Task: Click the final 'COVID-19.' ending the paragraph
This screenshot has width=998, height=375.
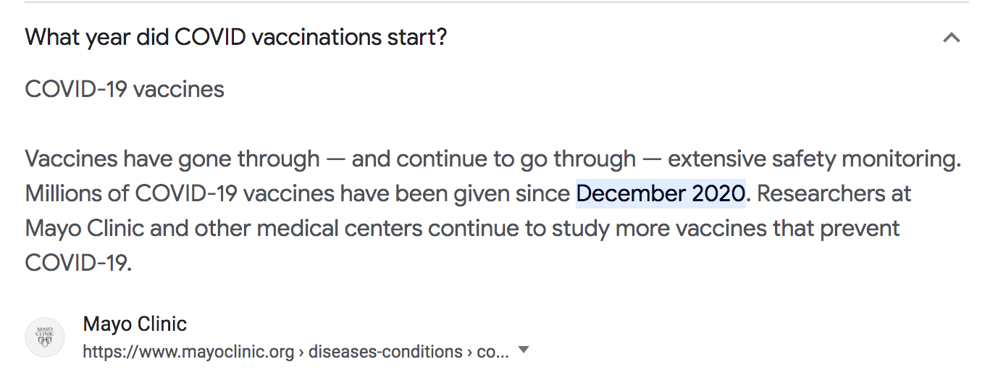Action: coord(78,263)
